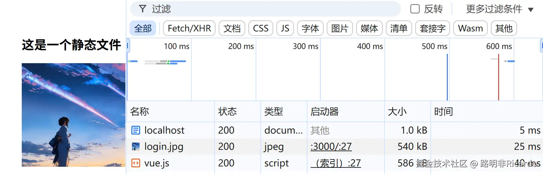Select the 图片 image filter
The height and width of the screenshot is (174, 543).
(340, 28)
